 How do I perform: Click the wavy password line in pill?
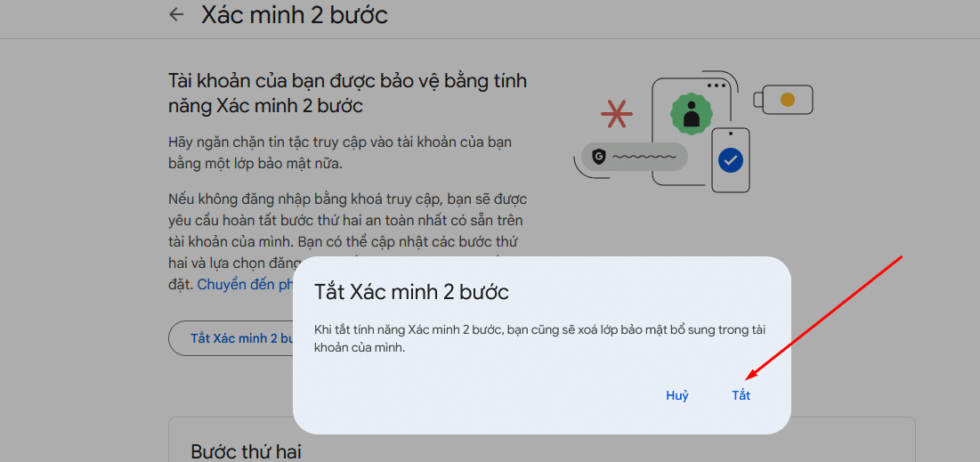click(644, 157)
